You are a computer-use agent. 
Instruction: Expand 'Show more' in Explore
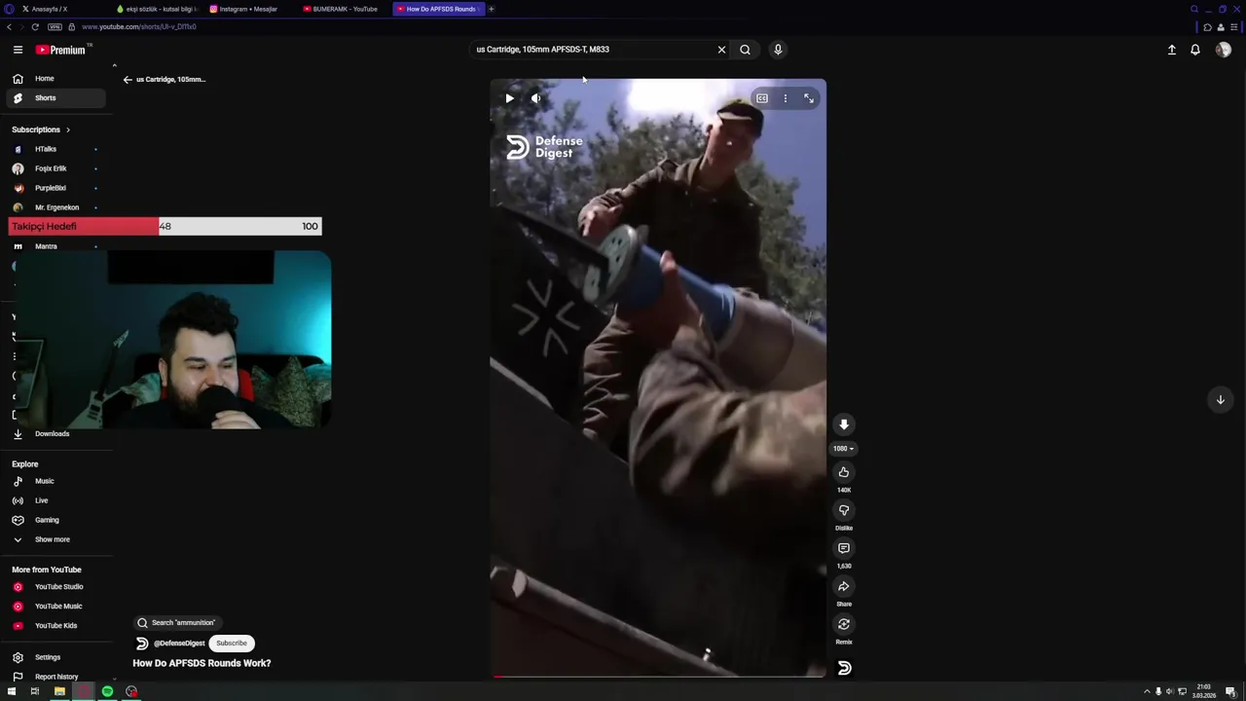(x=56, y=539)
